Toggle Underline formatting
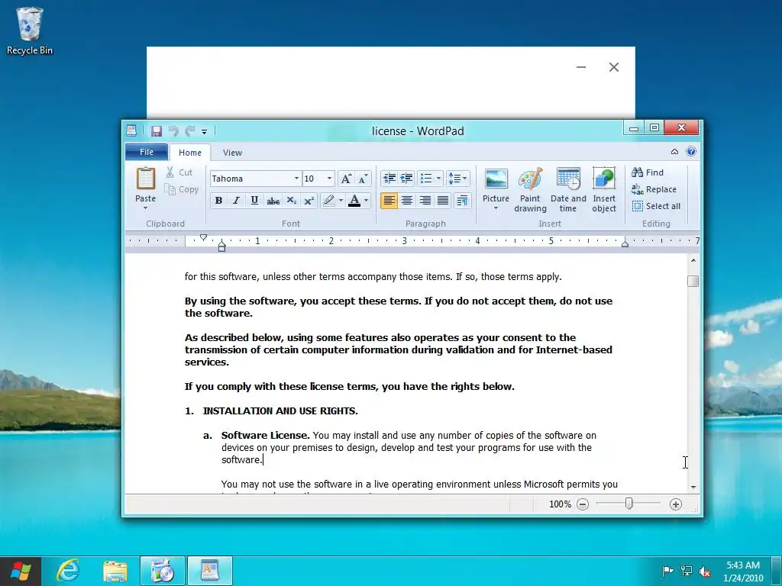The width and height of the screenshot is (782, 586). (x=254, y=201)
